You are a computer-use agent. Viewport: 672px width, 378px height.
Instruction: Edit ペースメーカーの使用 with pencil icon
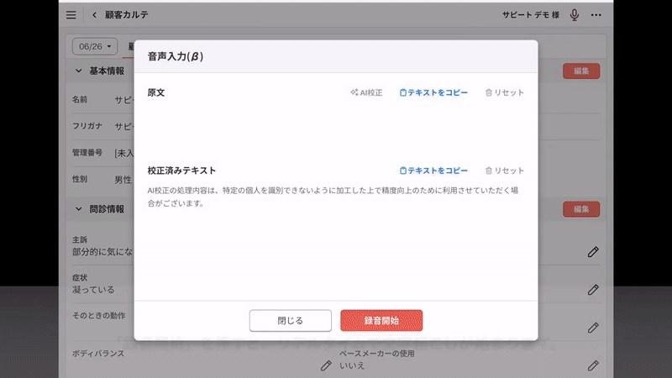(593, 365)
